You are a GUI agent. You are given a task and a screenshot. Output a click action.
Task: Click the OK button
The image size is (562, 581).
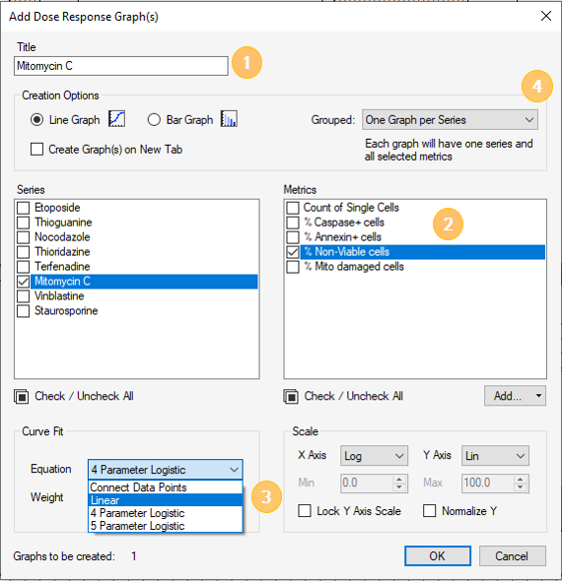pyautogui.click(x=438, y=555)
